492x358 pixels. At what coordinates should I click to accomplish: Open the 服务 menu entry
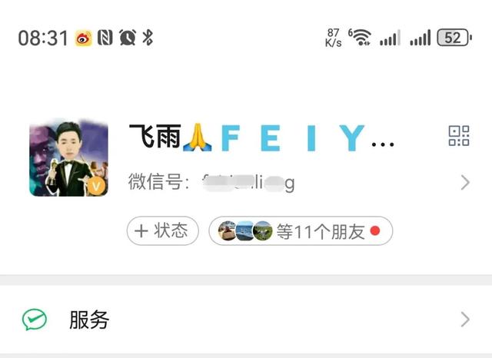click(x=246, y=320)
